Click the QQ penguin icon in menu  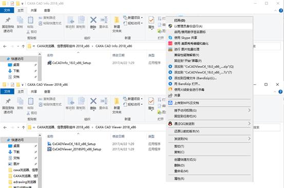[x=170, y=124]
